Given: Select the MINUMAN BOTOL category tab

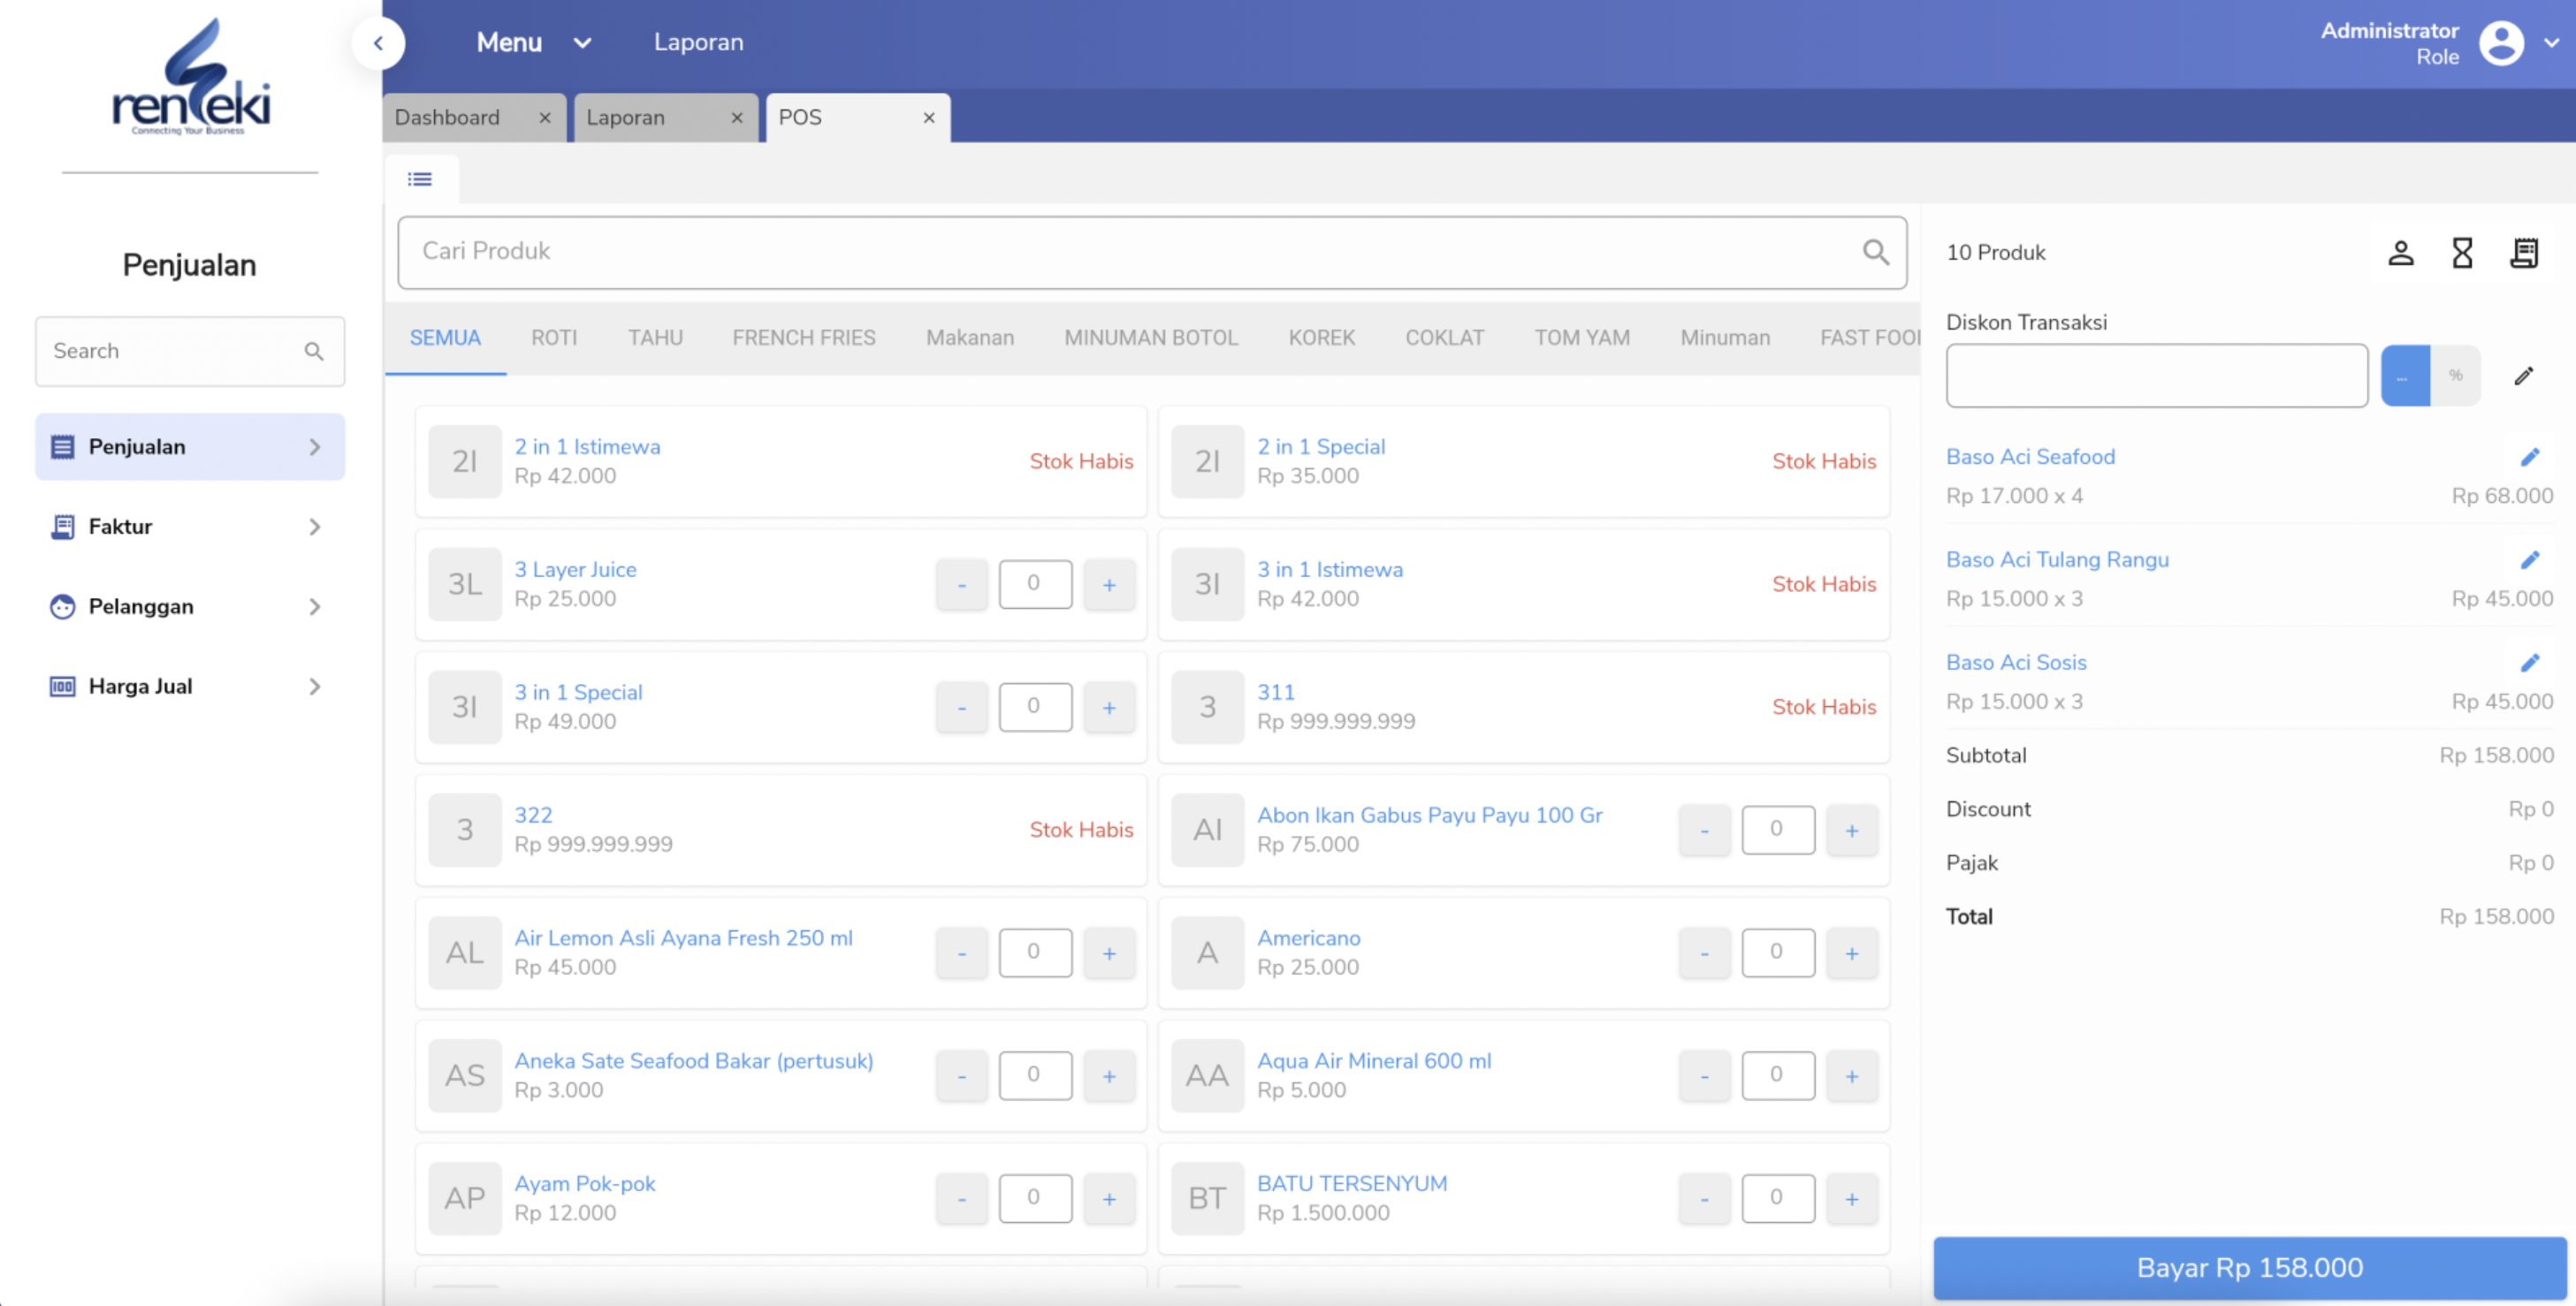Looking at the screenshot, I should (x=1151, y=338).
